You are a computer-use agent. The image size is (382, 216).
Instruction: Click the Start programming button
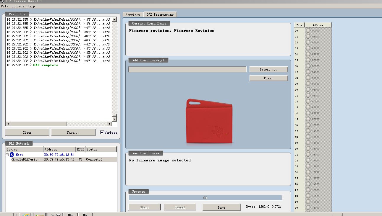click(x=144, y=207)
